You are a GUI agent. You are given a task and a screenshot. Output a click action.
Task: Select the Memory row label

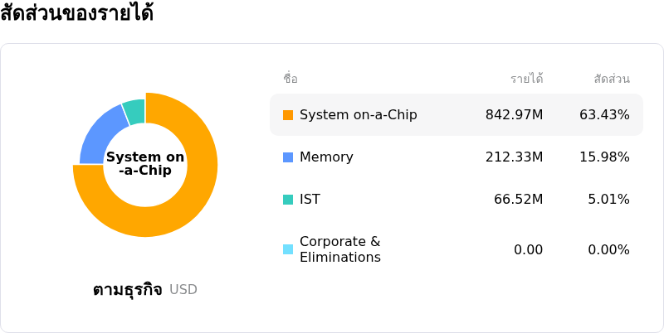coord(326,157)
